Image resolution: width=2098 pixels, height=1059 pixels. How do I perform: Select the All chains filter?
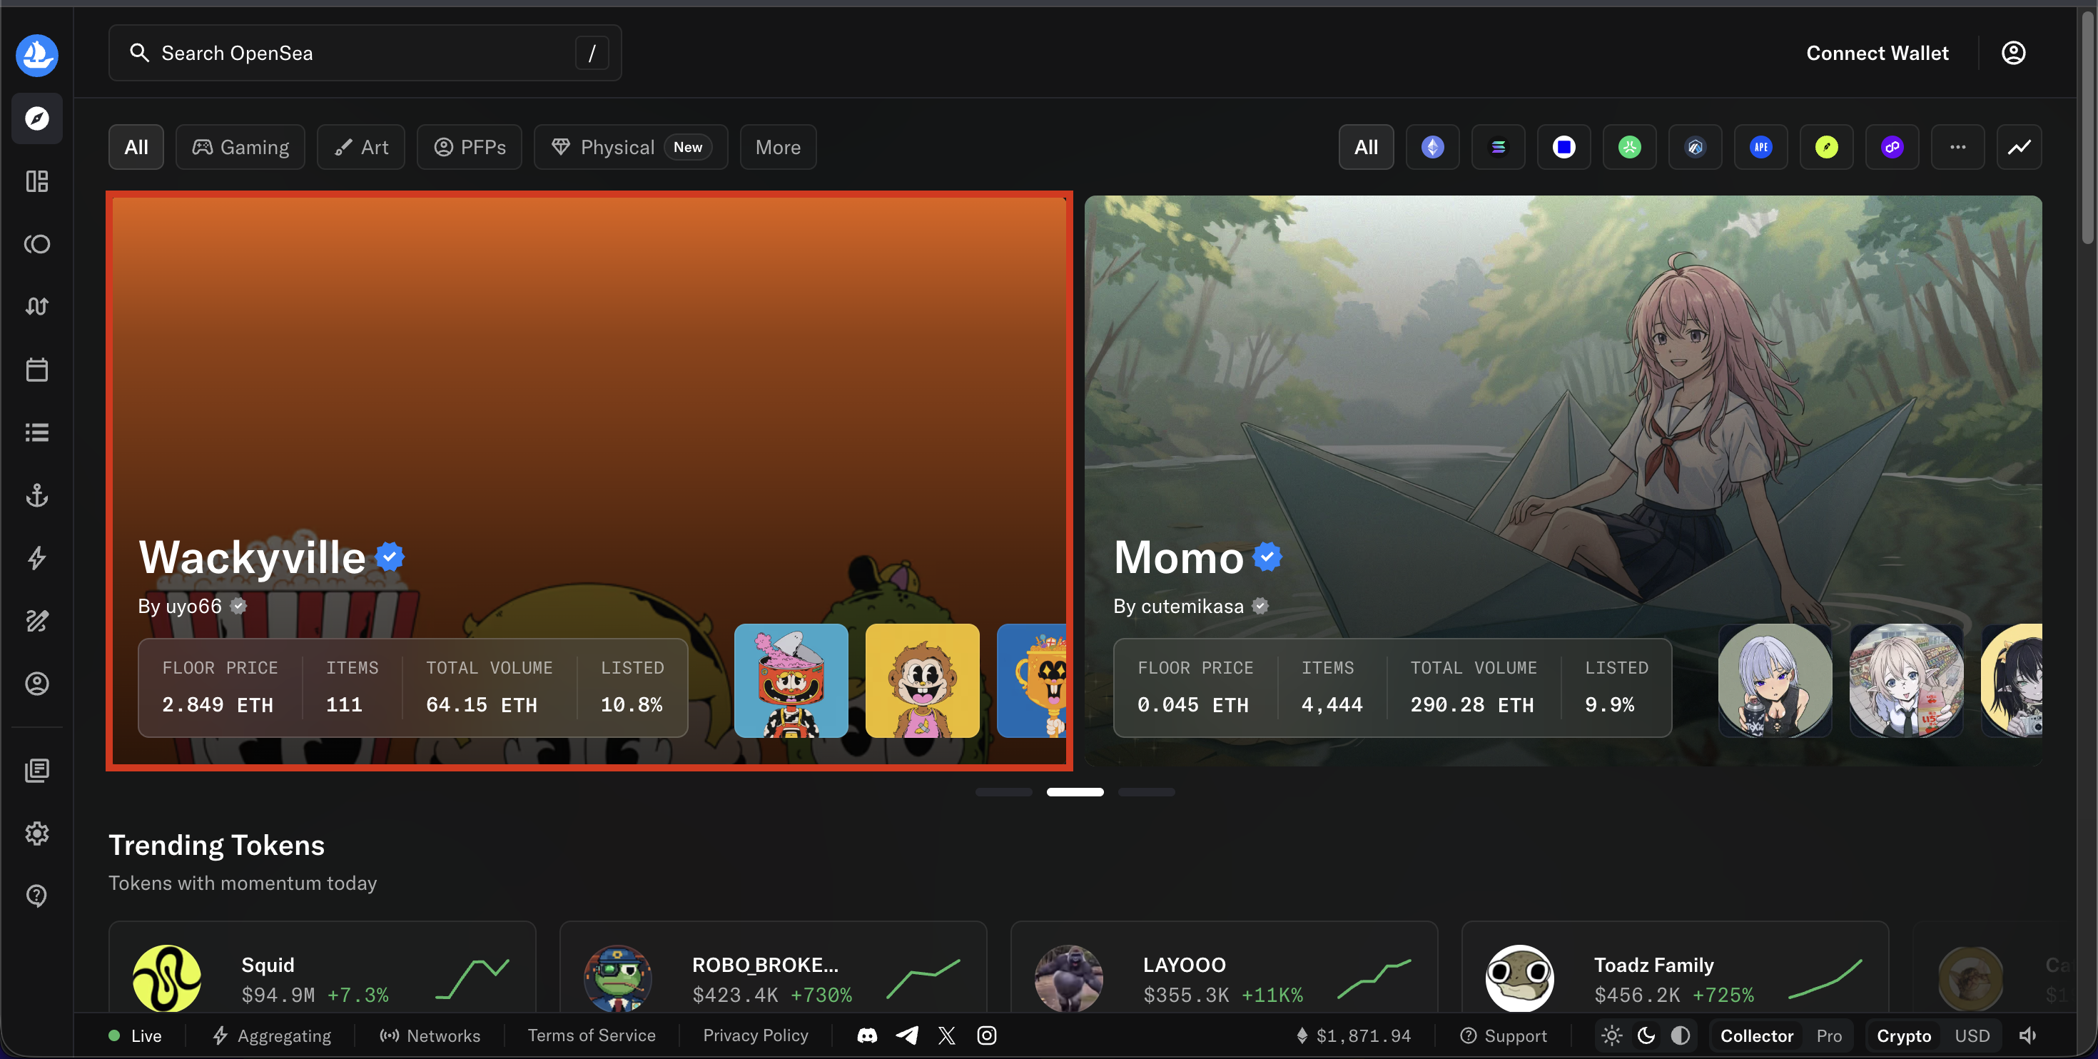(x=1366, y=148)
